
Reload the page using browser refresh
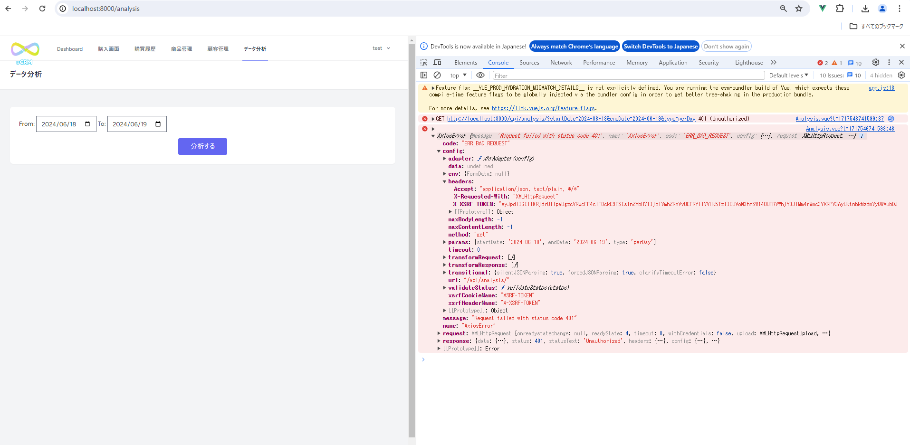coord(42,9)
